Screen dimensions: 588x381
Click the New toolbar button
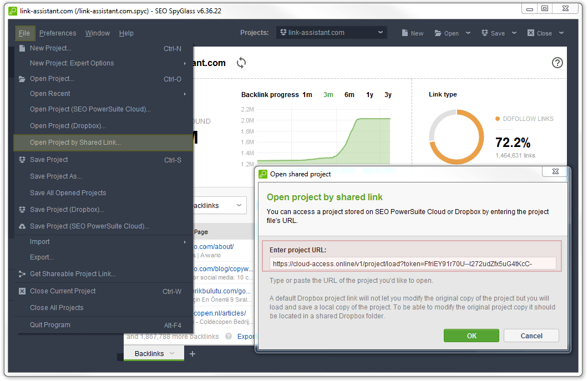413,33
